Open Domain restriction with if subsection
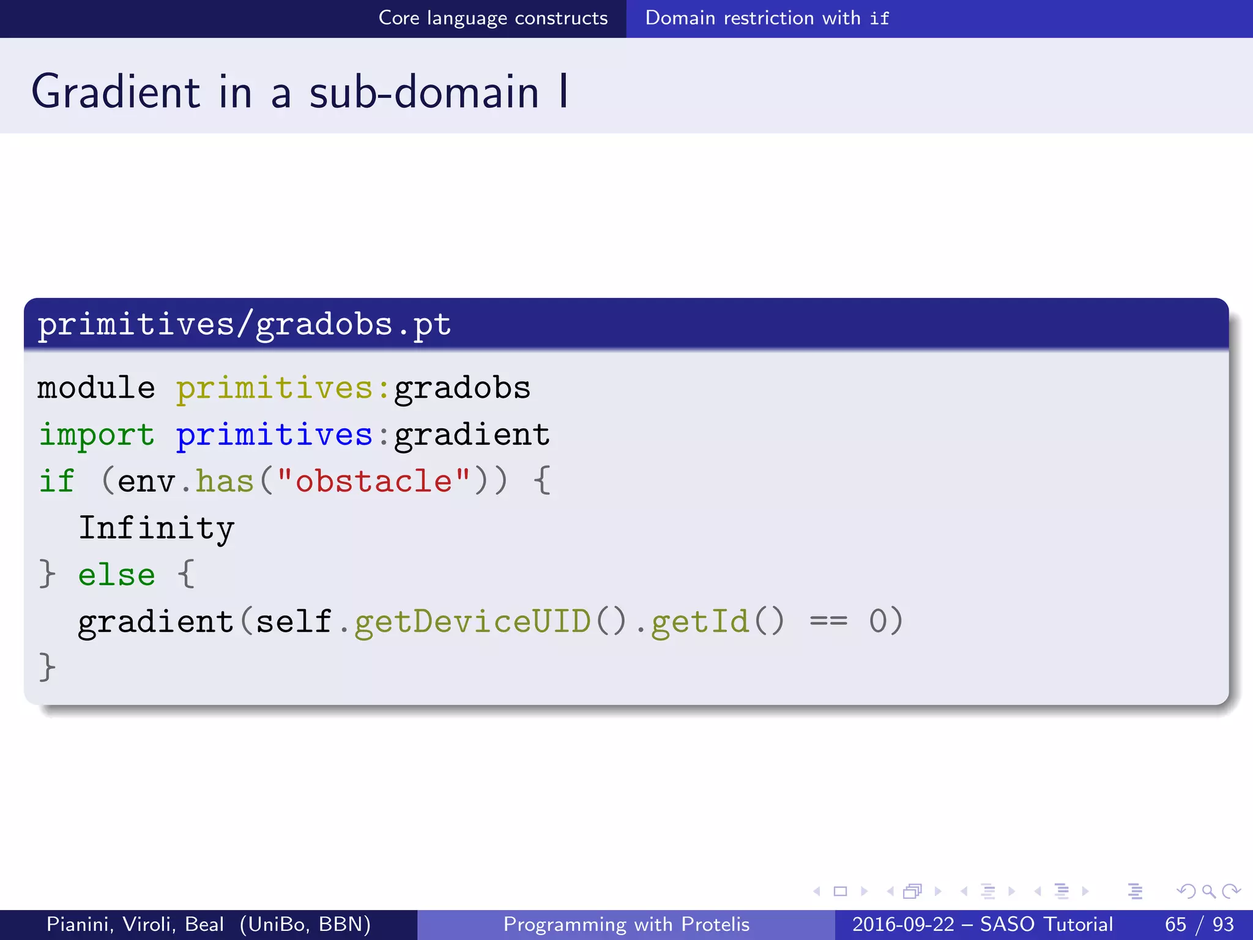This screenshot has height=940, width=1253. click(767, 18)
